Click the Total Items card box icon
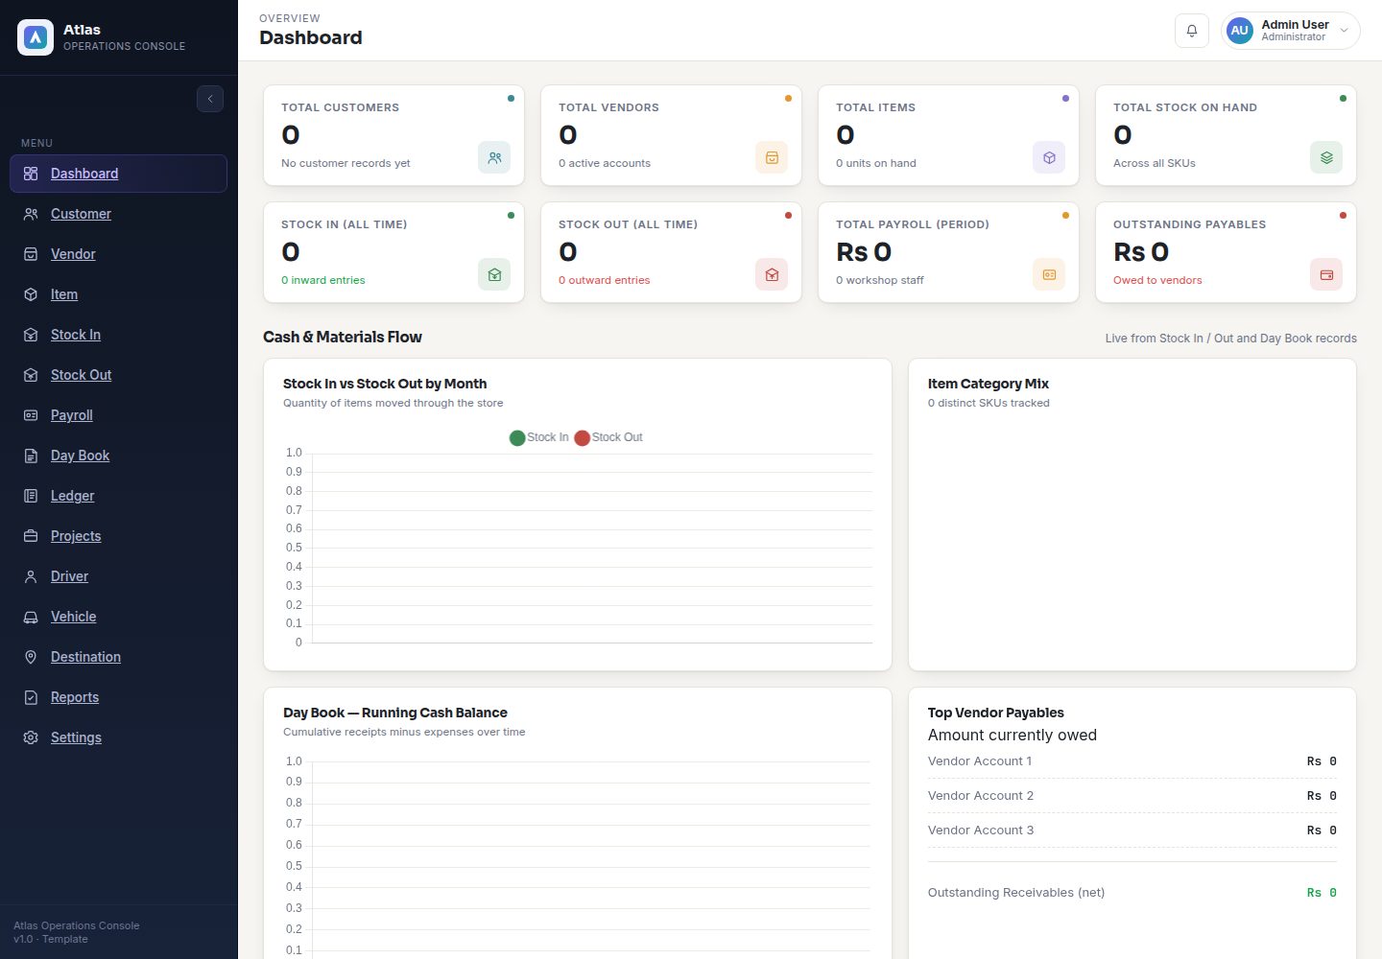Image resolution: width=1382 pixels, height=959 pixels. (x=1049, y=157)
